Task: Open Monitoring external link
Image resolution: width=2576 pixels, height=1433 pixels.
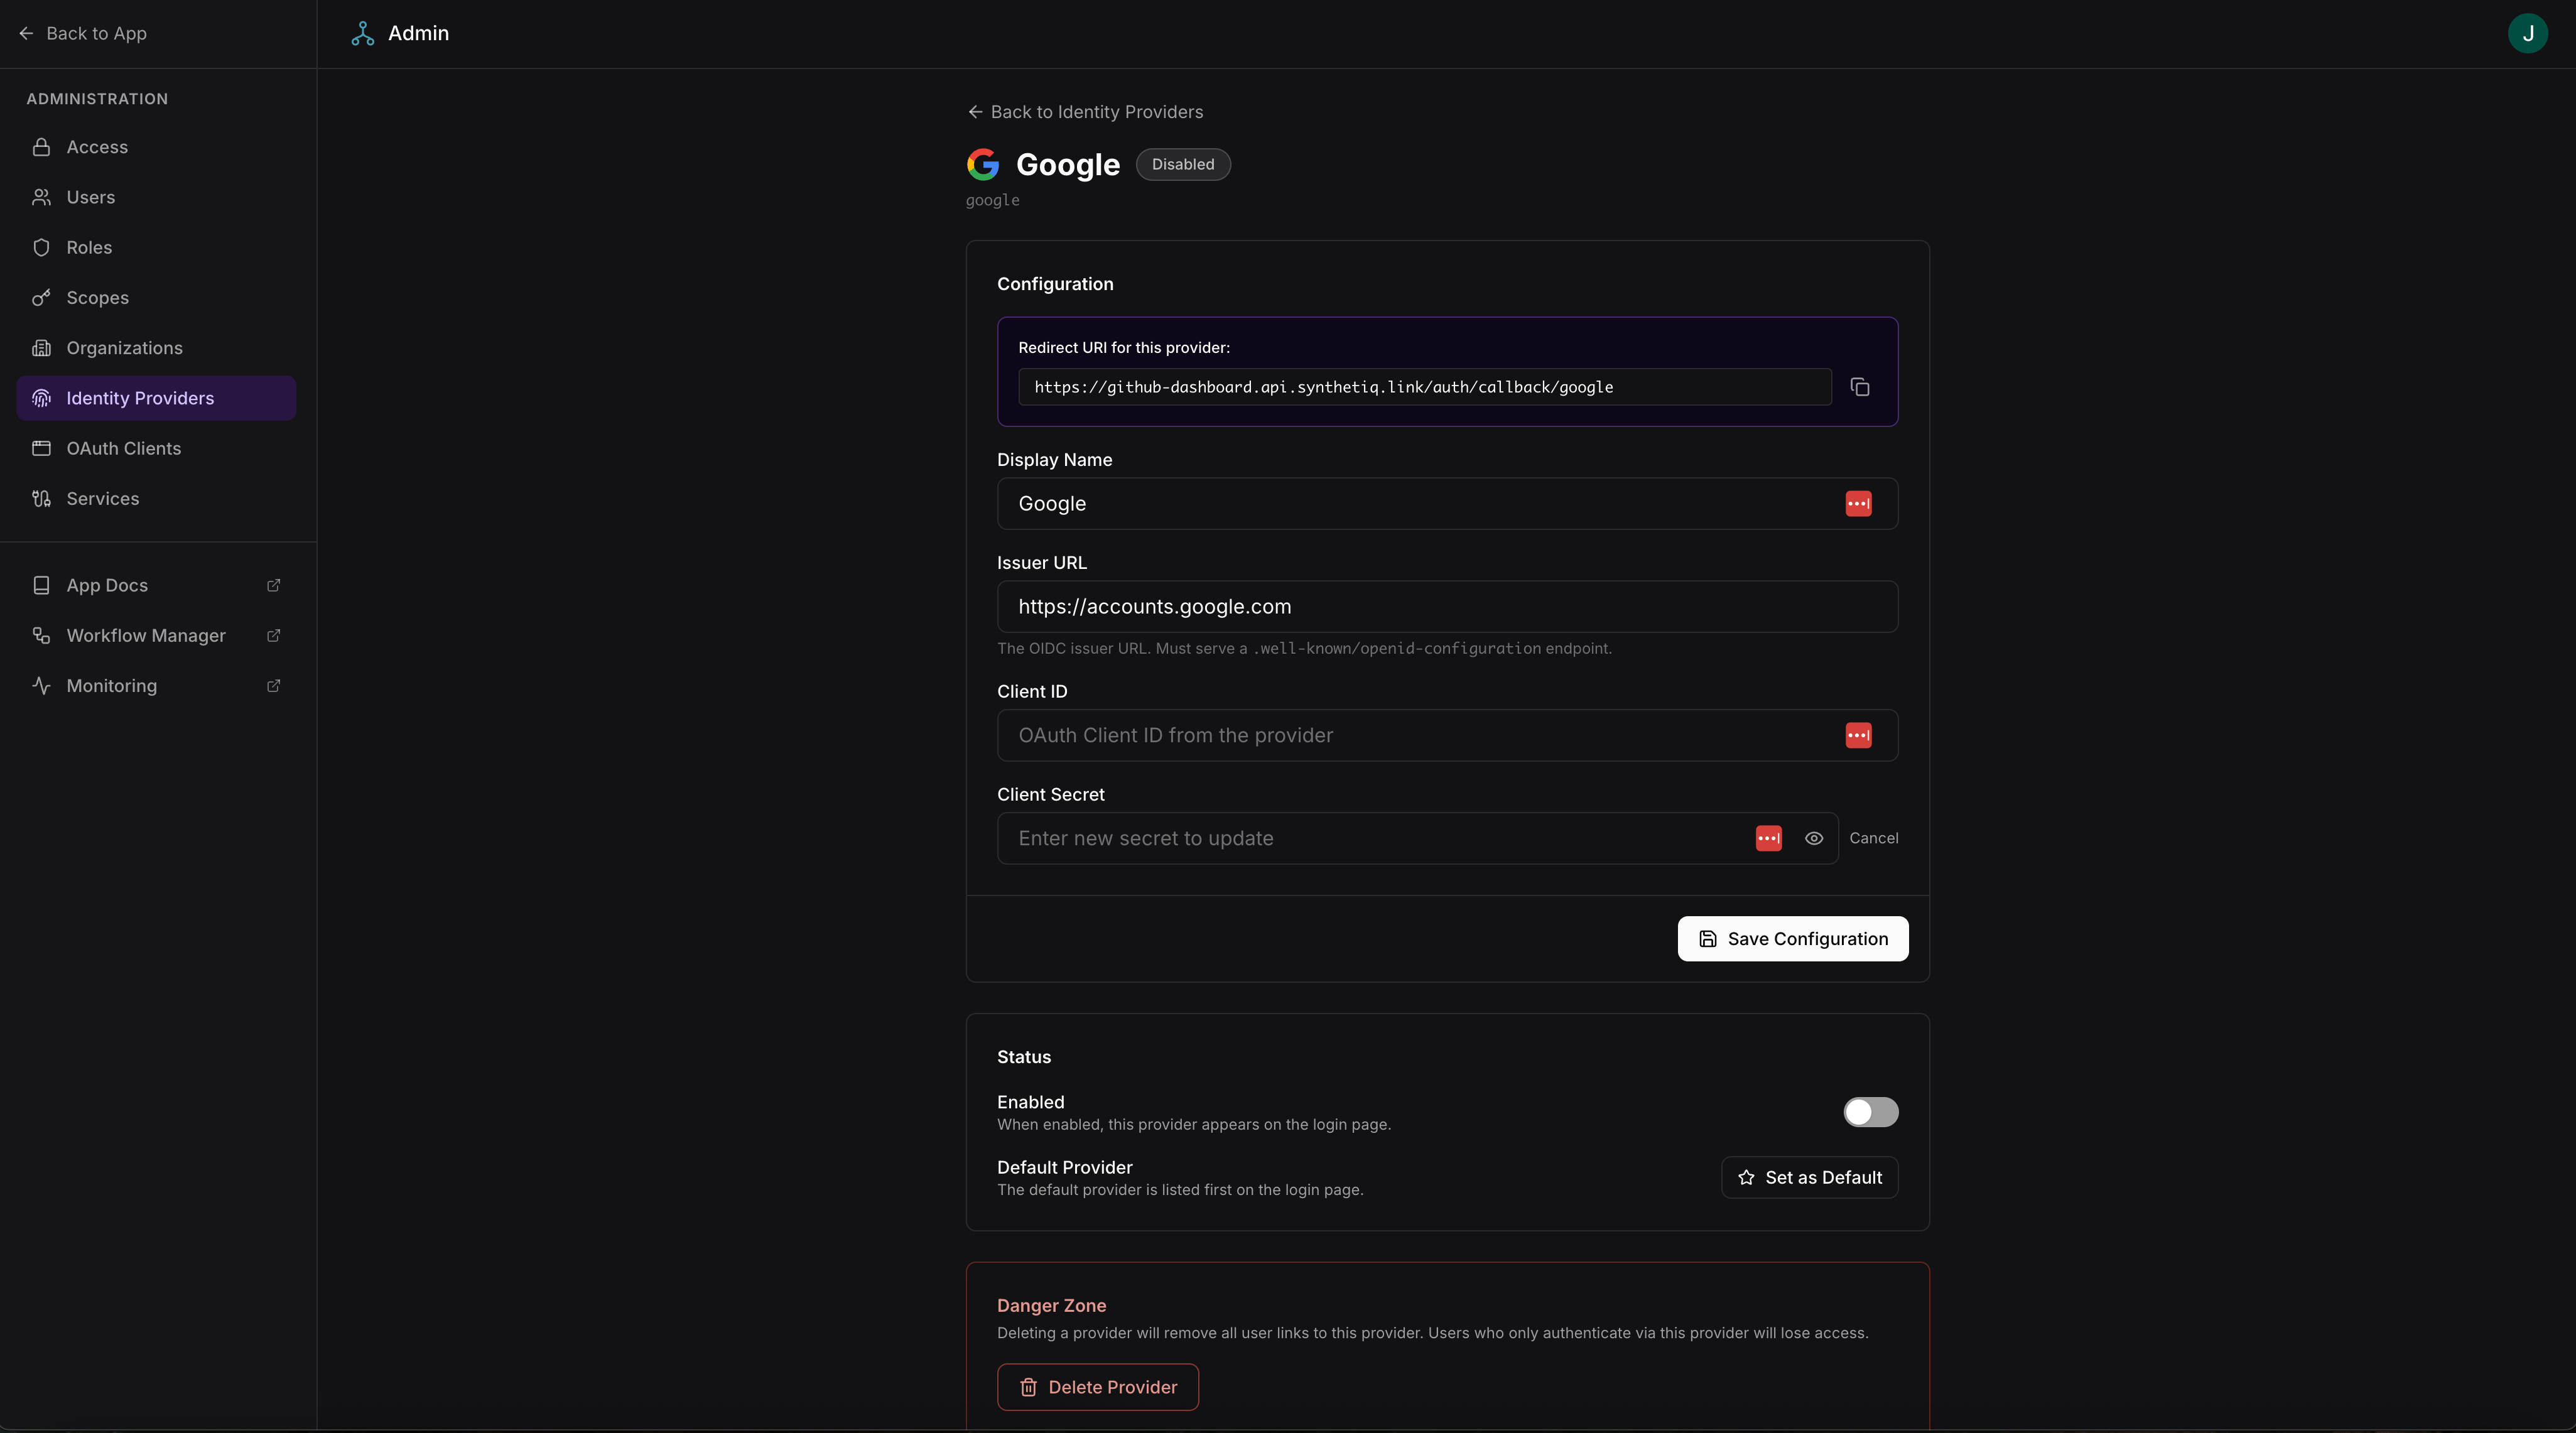Action: coord(156,685)
